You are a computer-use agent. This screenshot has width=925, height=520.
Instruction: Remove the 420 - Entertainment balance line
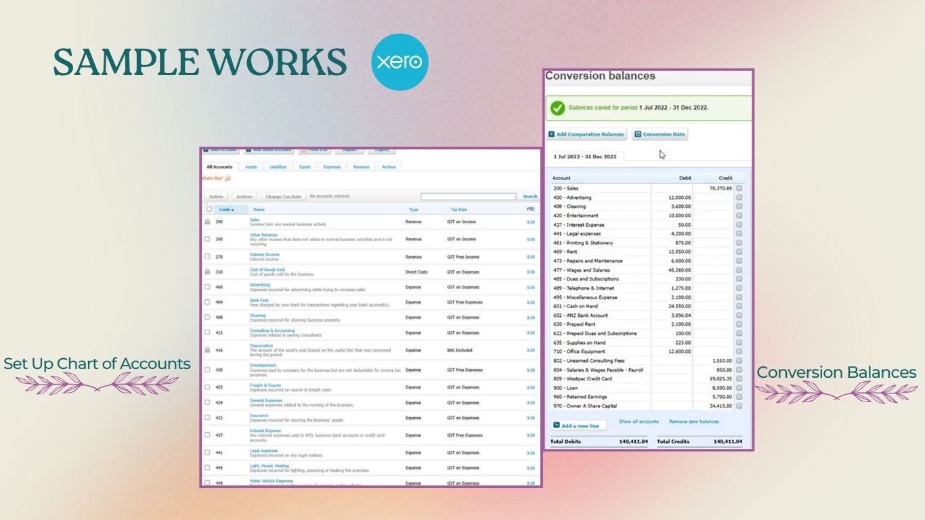point(739,215)
